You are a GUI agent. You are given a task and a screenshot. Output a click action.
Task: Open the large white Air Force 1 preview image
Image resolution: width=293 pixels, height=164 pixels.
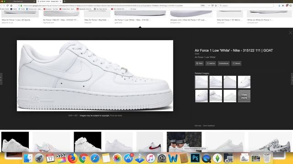95,76
